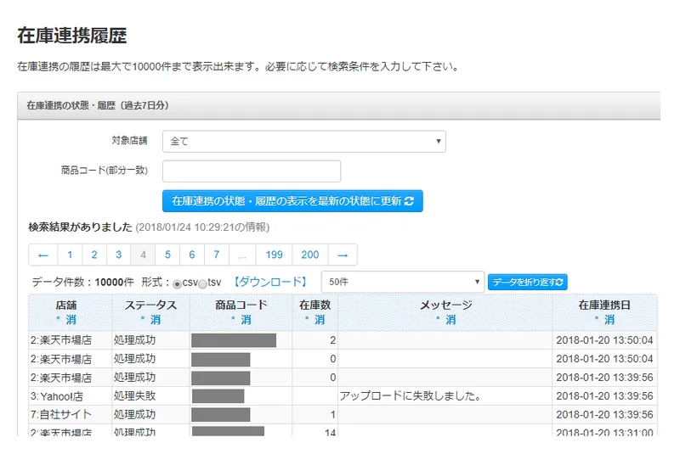This screenshot has width=680, height=454.
Task: Click the pagination ellipsis item
Action: pyautogui.click(x=242, y=255)
